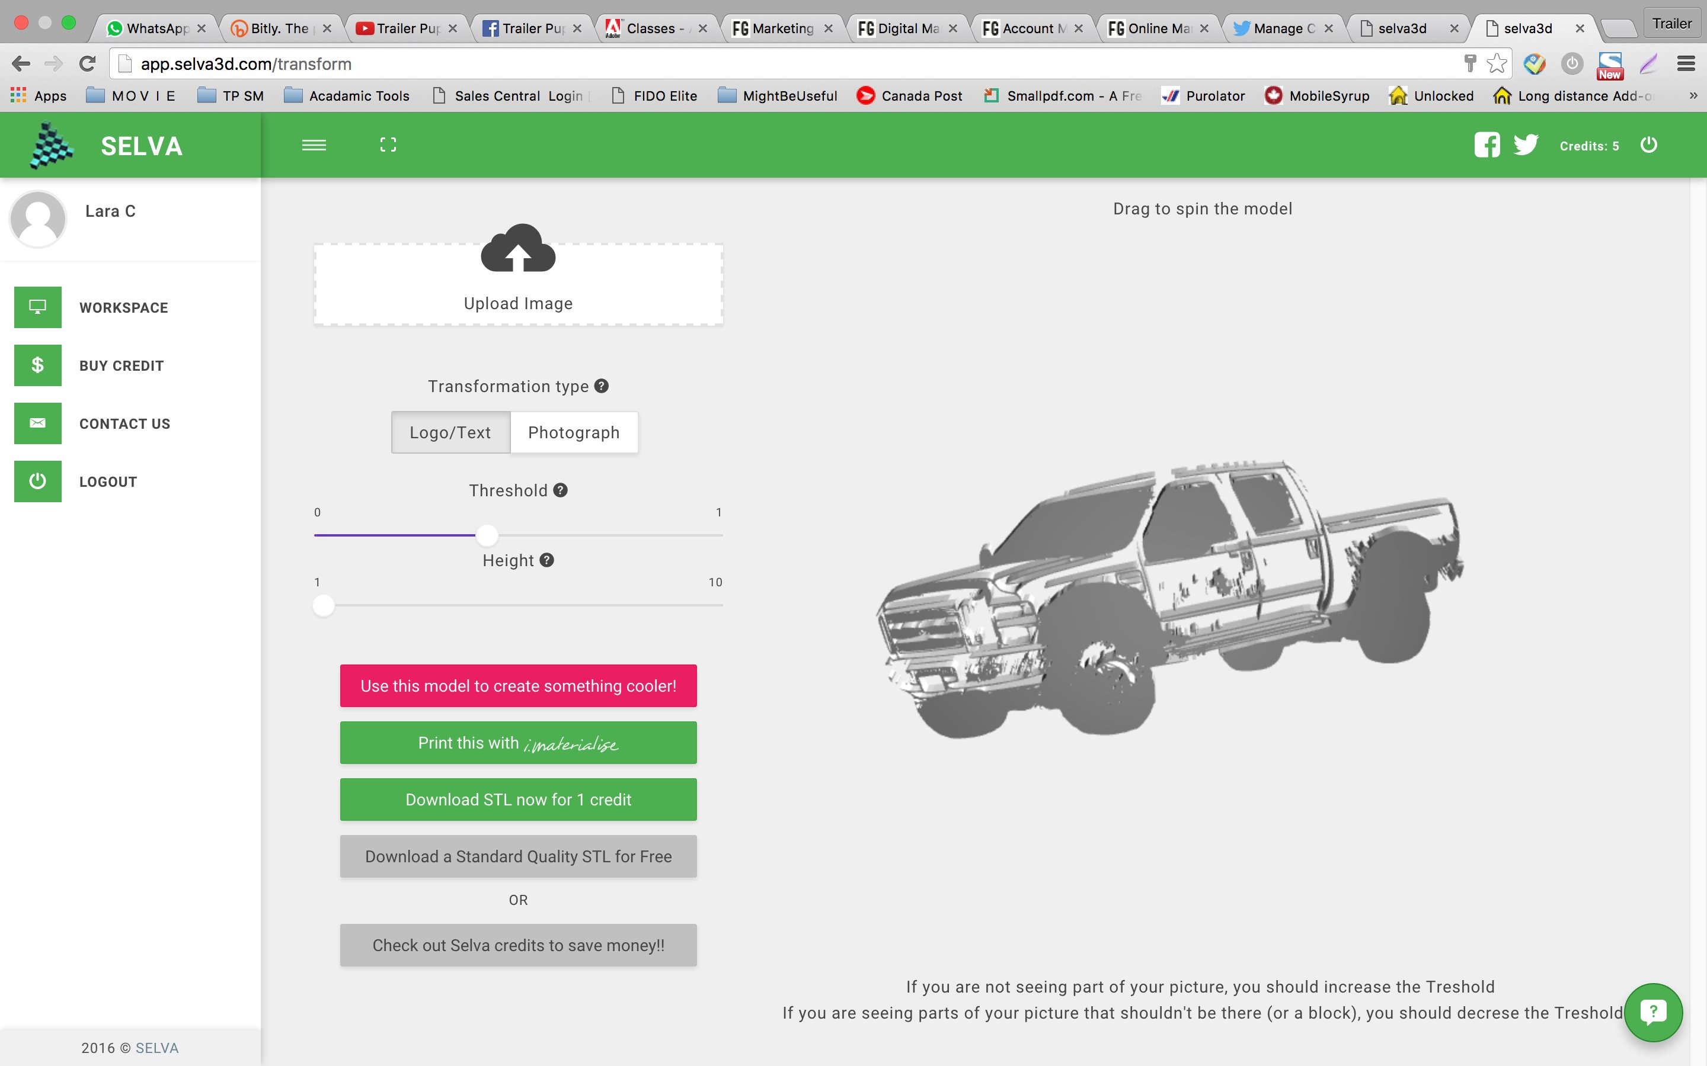Click Download STL now for 1 credit

point(517,799)
